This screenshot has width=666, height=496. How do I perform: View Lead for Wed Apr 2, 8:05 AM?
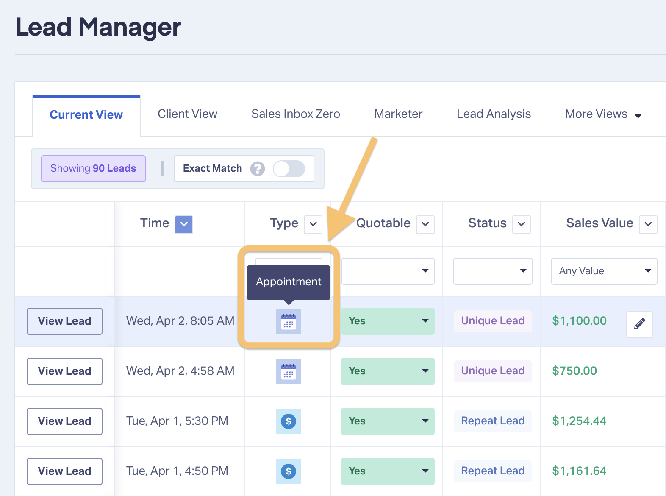(64, 321)
